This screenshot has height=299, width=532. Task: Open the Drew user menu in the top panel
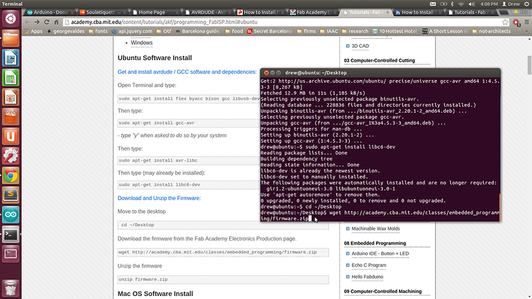tap(511, 4)
